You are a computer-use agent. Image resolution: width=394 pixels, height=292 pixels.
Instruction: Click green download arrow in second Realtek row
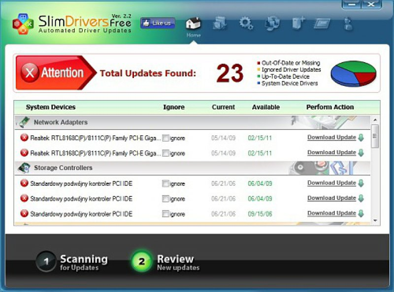(x=361, y=153)
